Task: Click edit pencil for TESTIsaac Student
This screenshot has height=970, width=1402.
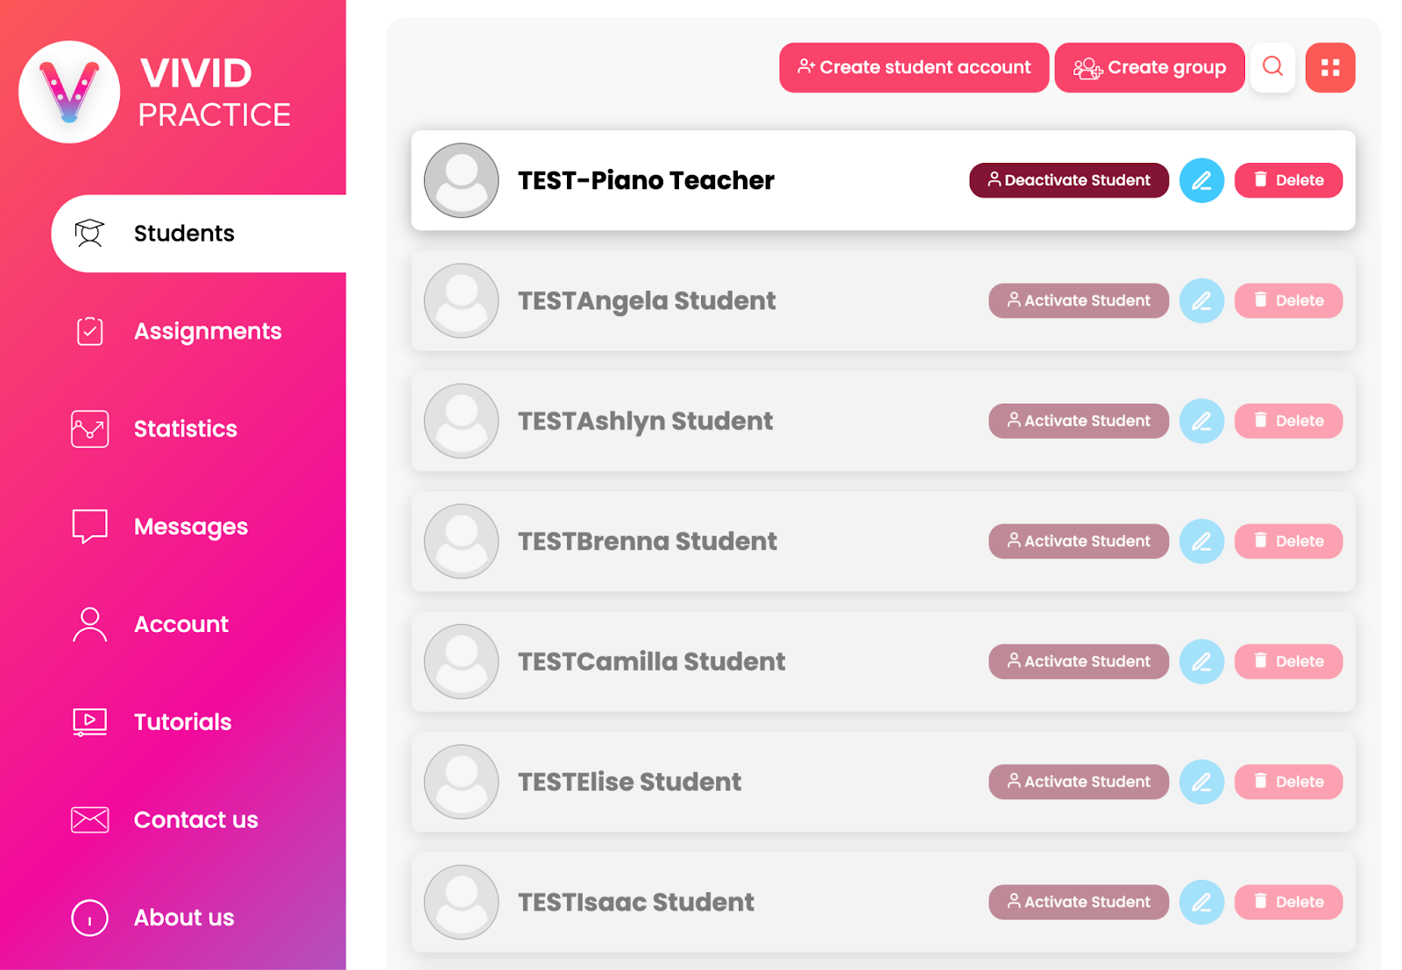Action: click(1201, 903)
